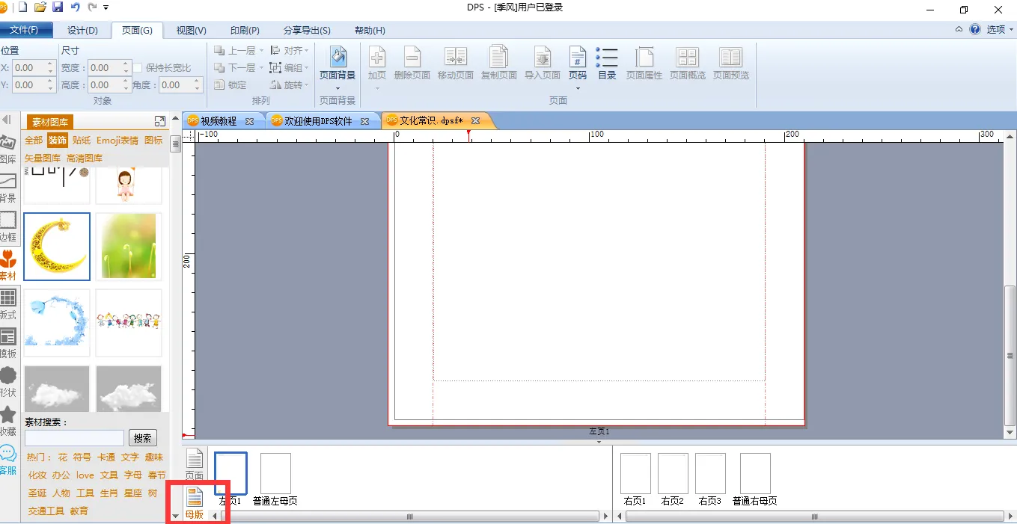Image resolution: width=1017 pixels, height=524 pixels.
Task: Click the save icon in title bar
Action: pyautogui.click(x=58, y=7)
